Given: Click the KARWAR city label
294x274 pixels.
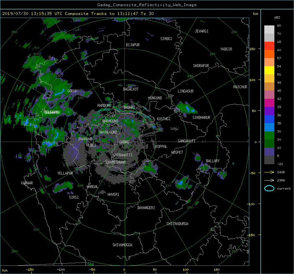Looking at the screenshot, I should [27, 183].
